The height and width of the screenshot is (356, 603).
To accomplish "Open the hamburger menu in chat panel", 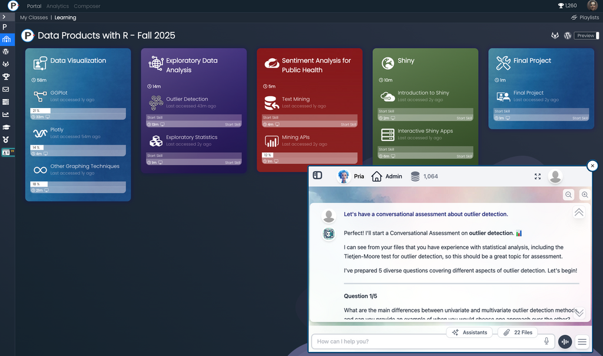I will [582, 341].
